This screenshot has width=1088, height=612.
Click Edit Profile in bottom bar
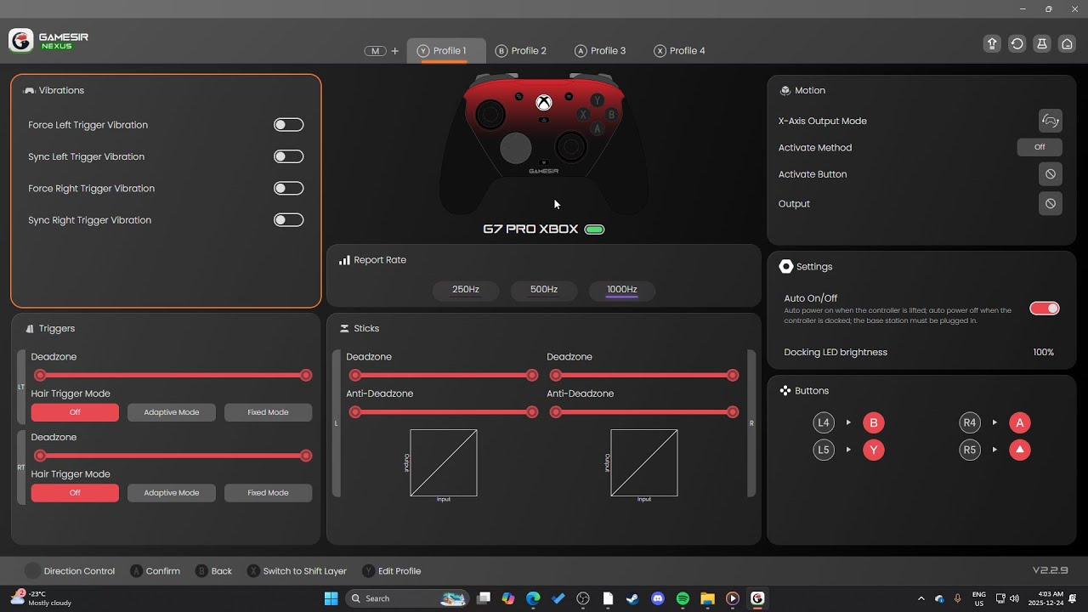click(390, 571)
